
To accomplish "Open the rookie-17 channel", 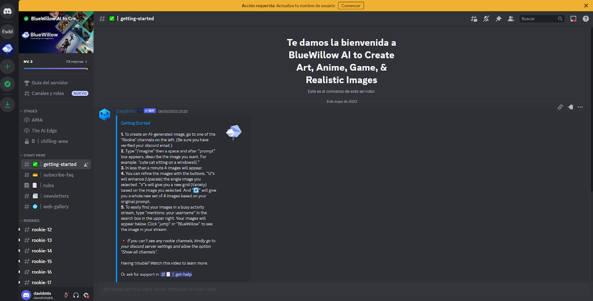I will point(56,282).
